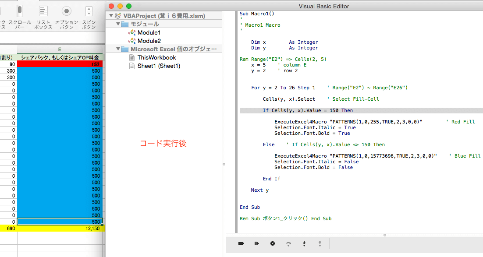Click the Microsoft Excel objects folder icon
This screenshot has height=257, width=483.
coord(125,49)
